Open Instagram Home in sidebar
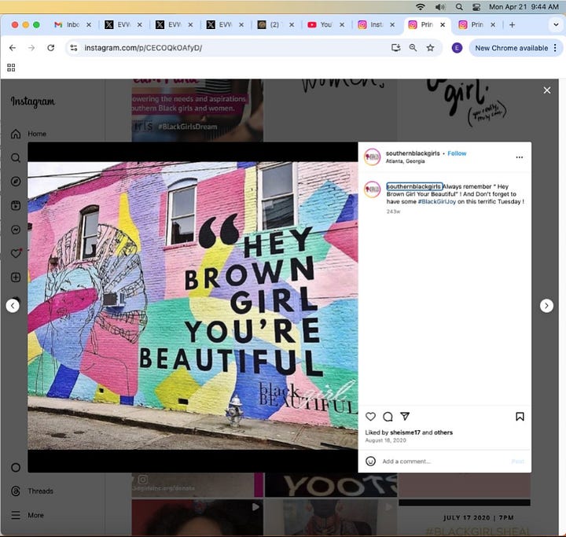Image resolution: width=566 pixels, height=537 pixels. click(29, 134)
